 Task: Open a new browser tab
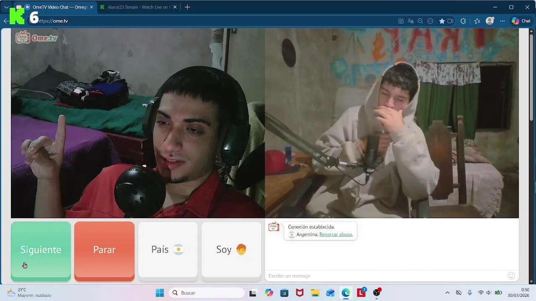tap(187, 7)
